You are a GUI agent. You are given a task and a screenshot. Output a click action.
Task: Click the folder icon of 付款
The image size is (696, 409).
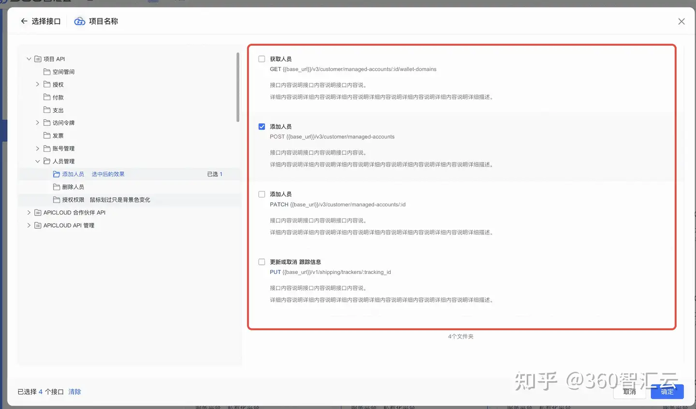click(x=47, y=97)
